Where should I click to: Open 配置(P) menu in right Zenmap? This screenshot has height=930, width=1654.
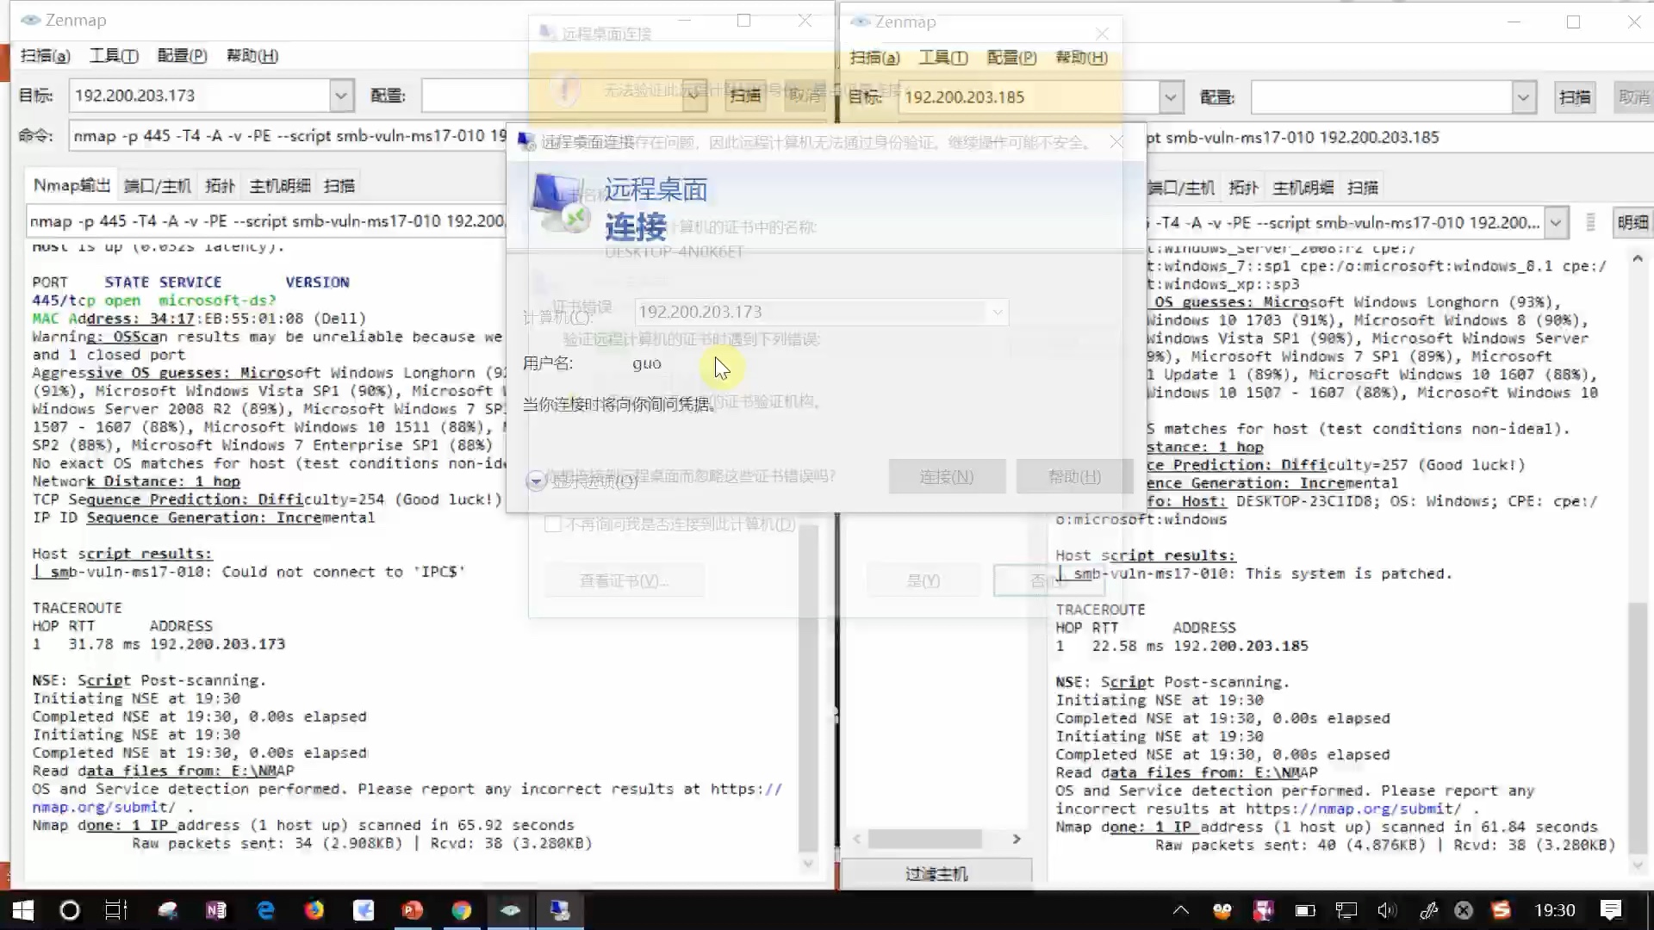tap(1011, 58)
